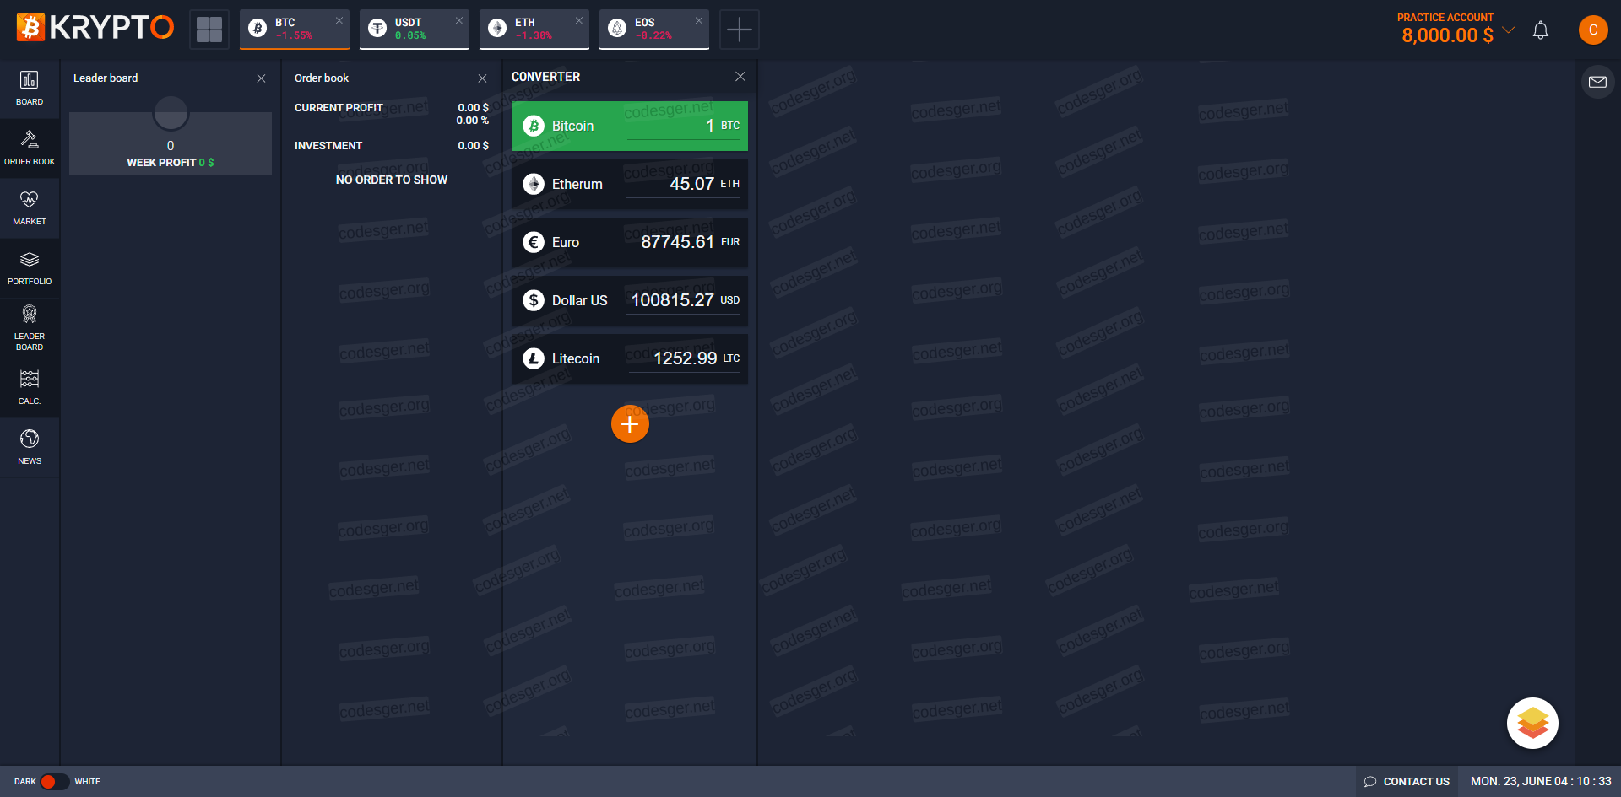The width and height of the screenshot is (1621, 797).
Task: Add a new ticker tab
Action: pos(740,30)
